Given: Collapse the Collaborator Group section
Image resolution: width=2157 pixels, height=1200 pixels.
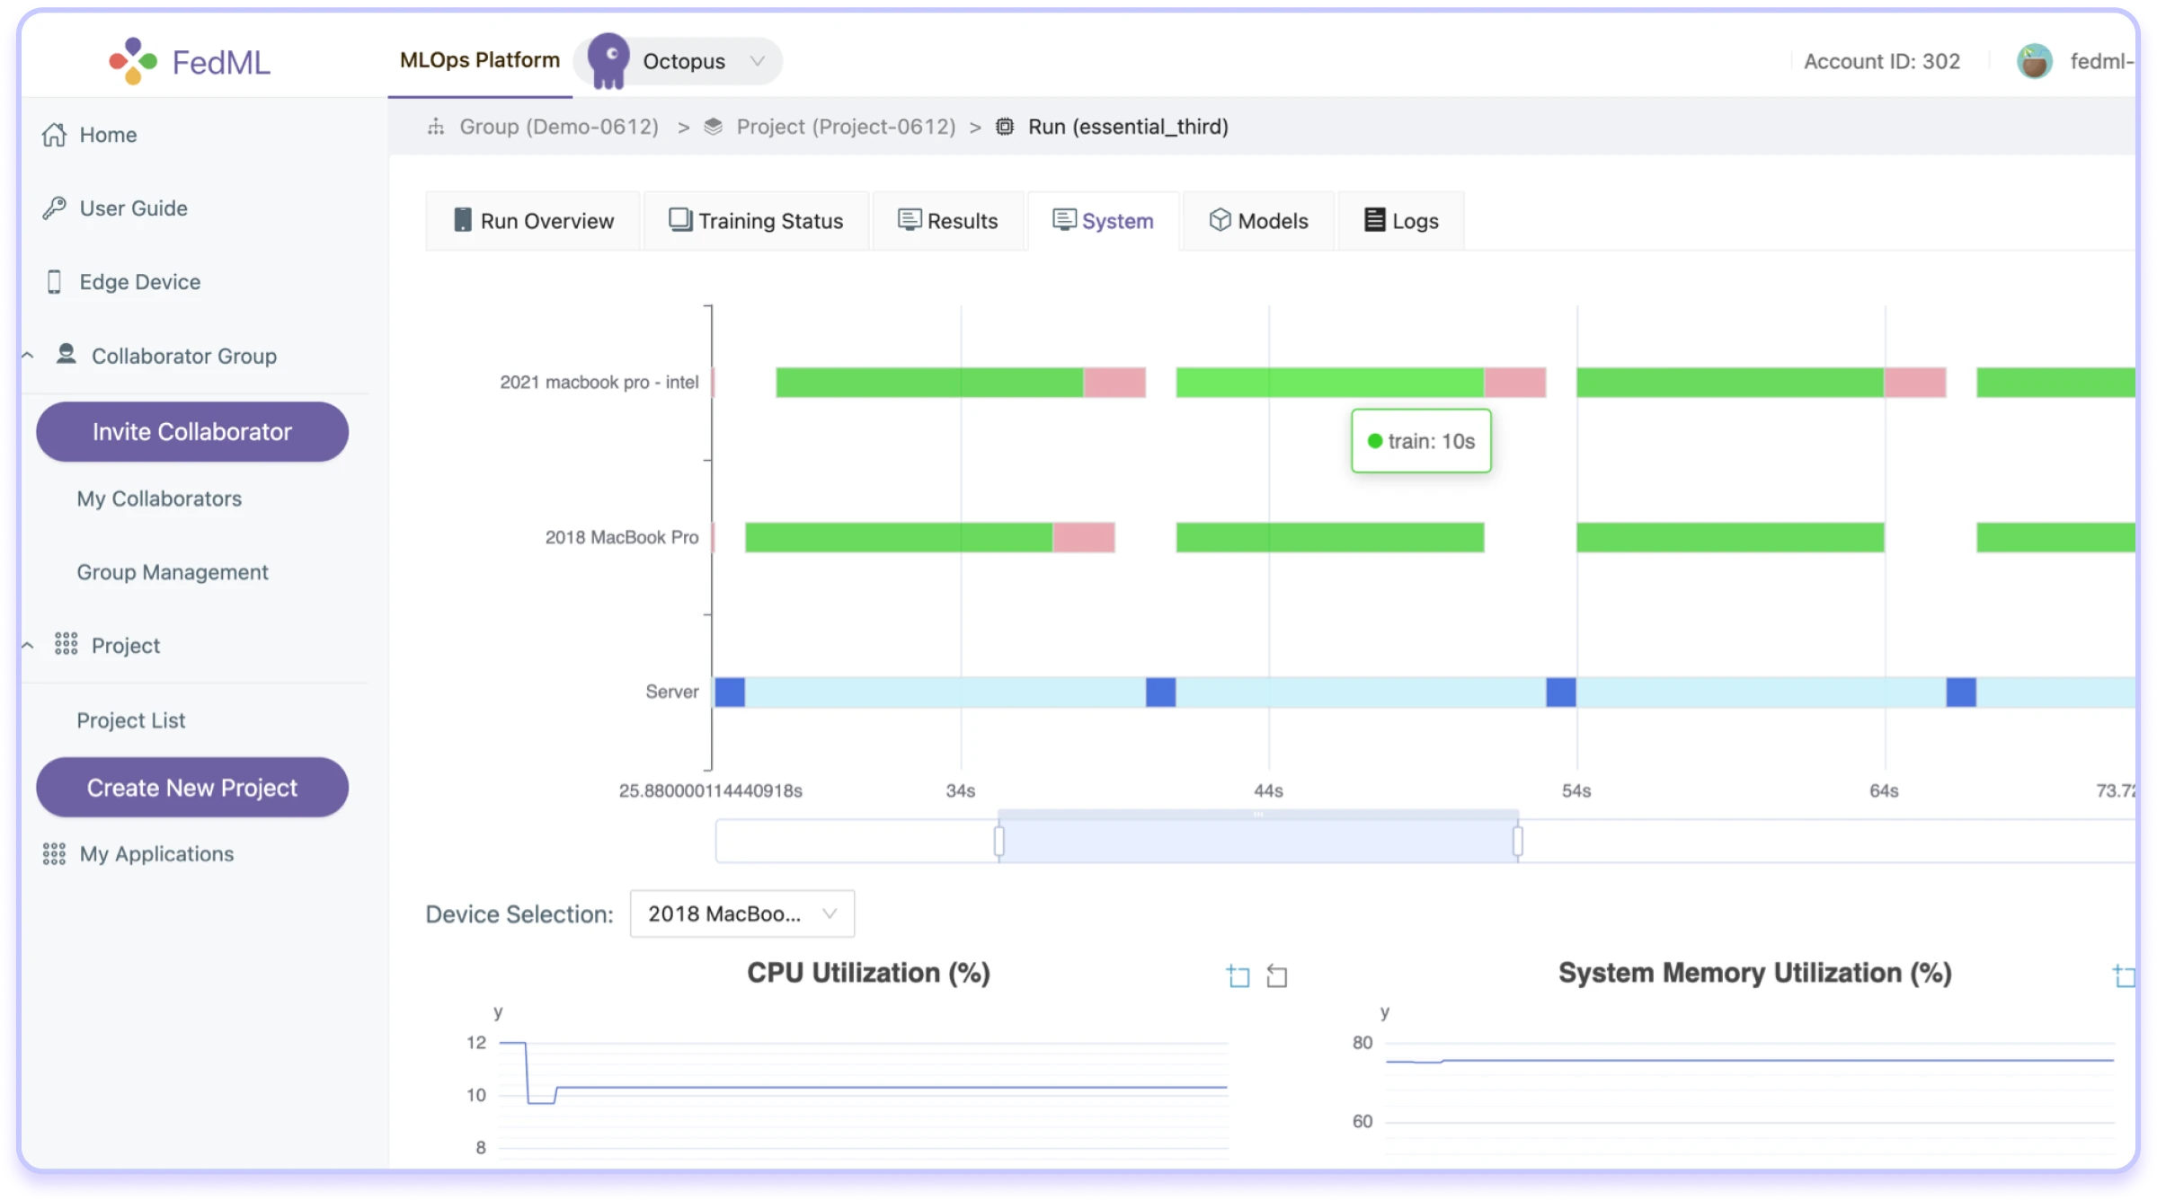Looking at the screenshot, I should pyautogui.click(x=28, y=356).
